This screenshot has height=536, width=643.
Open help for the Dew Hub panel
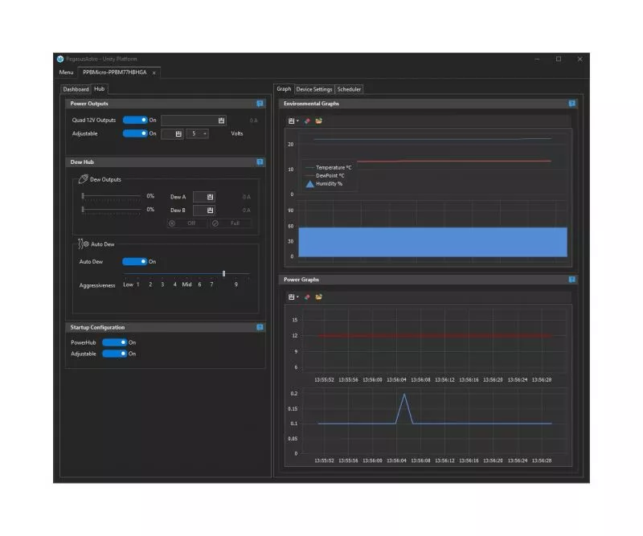click(260, 162)
